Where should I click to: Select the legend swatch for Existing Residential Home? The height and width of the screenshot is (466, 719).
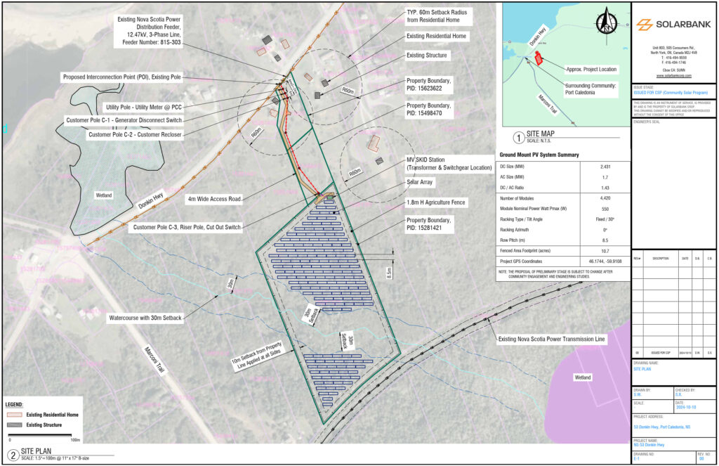15,415
